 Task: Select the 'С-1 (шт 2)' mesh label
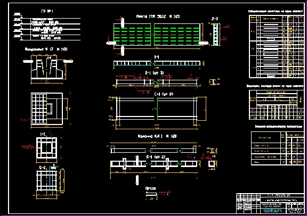[164, 94]
